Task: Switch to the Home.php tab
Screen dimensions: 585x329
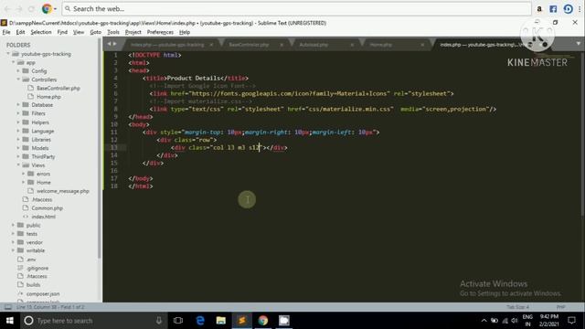Action: click(x=381, y=45)
